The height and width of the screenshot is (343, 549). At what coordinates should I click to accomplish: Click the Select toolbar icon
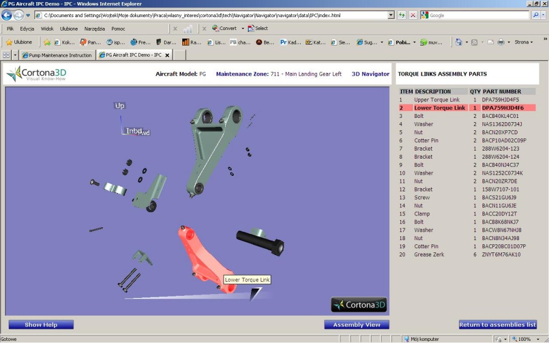[258, 28]
